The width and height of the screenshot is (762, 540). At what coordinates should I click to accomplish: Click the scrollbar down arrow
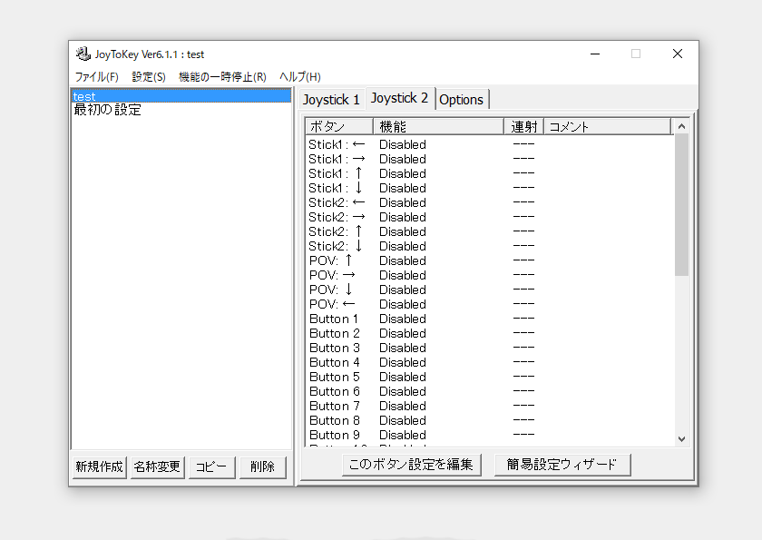coord(681,438)
